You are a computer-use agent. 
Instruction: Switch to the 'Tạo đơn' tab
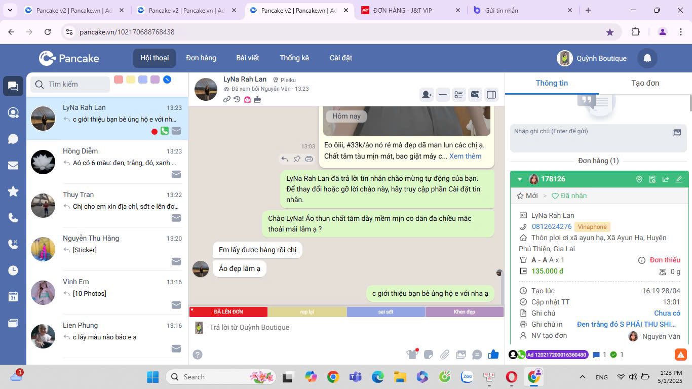645,83
